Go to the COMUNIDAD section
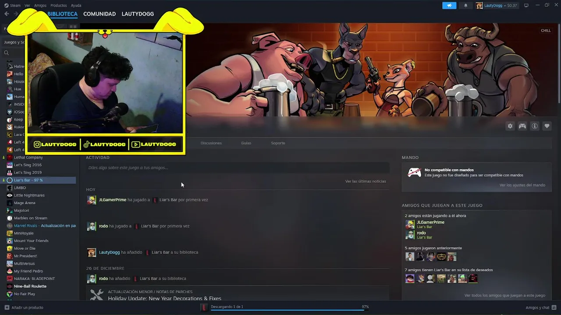 tap(99, 14)
